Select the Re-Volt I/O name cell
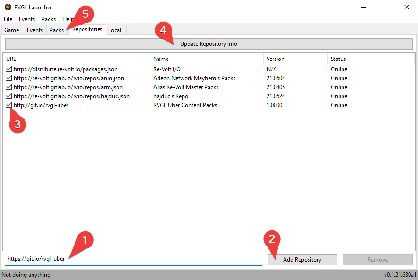This screenshot has height=280, width=418. (167, 69)
